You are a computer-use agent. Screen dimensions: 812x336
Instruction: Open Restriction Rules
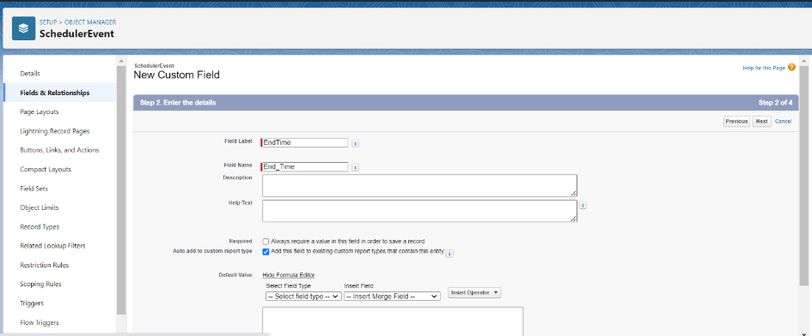coord(45,265)
